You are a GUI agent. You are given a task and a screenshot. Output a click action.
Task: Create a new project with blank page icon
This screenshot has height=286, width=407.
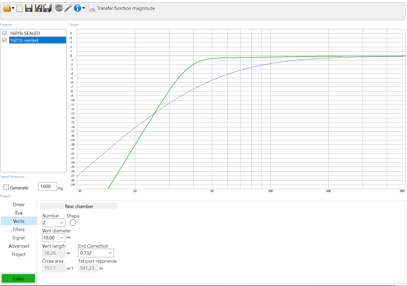(x=20, y=8)
